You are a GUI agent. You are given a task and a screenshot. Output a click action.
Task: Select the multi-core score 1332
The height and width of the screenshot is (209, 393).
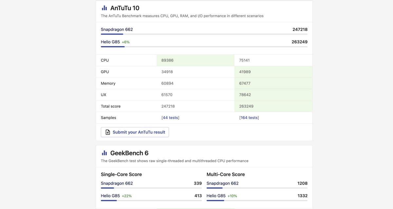click(303, 196)
